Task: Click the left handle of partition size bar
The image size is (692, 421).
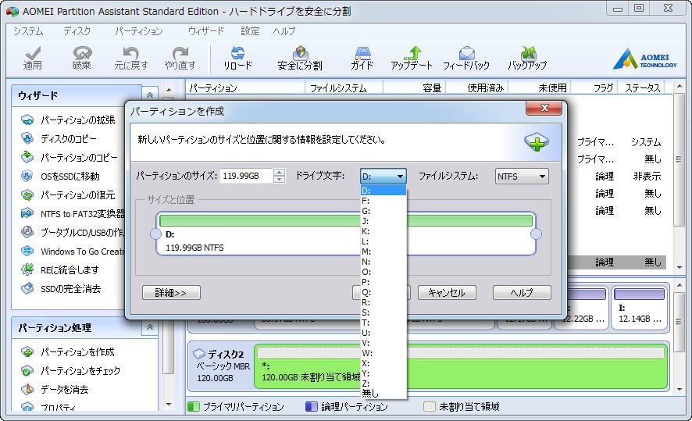Action: coord(155,234)
